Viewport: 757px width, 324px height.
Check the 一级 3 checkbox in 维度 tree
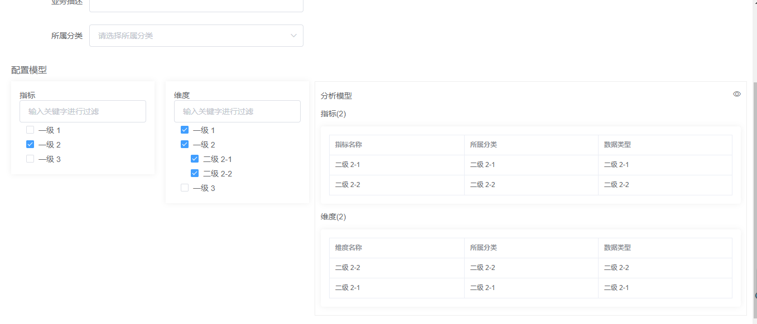click(185, 188)
